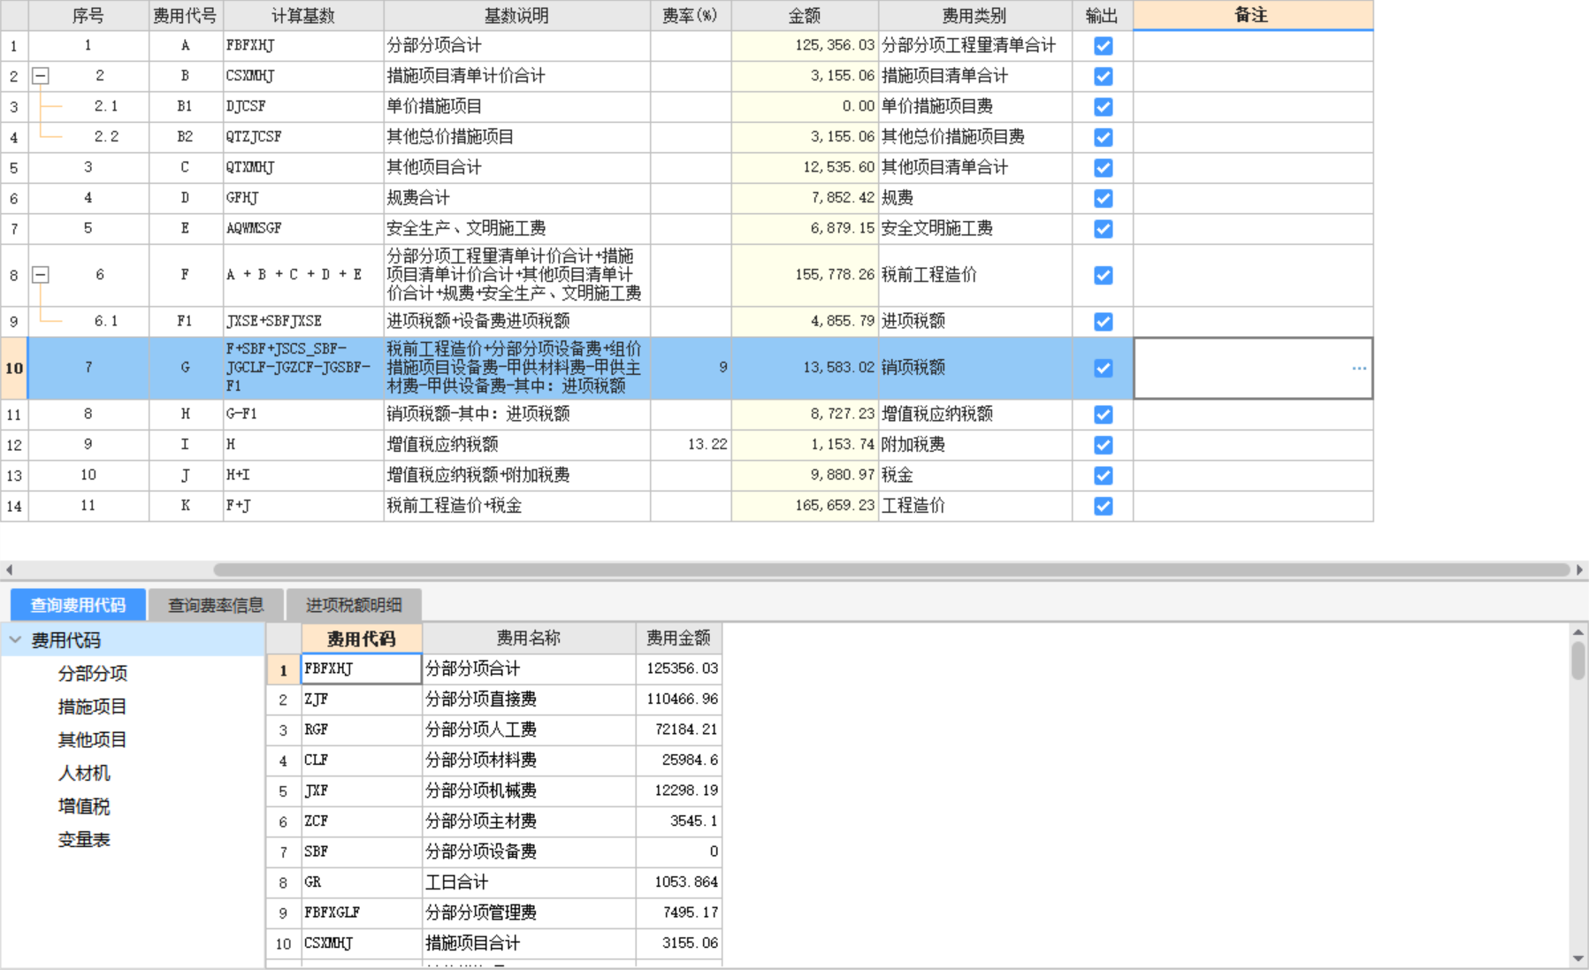Collapse the tree node of row 序号 2
This screenshot has height=970, width=1589.
[41, 76]
